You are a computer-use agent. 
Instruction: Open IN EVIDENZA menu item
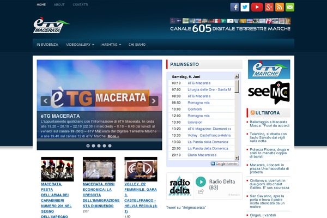click(47, 45)
